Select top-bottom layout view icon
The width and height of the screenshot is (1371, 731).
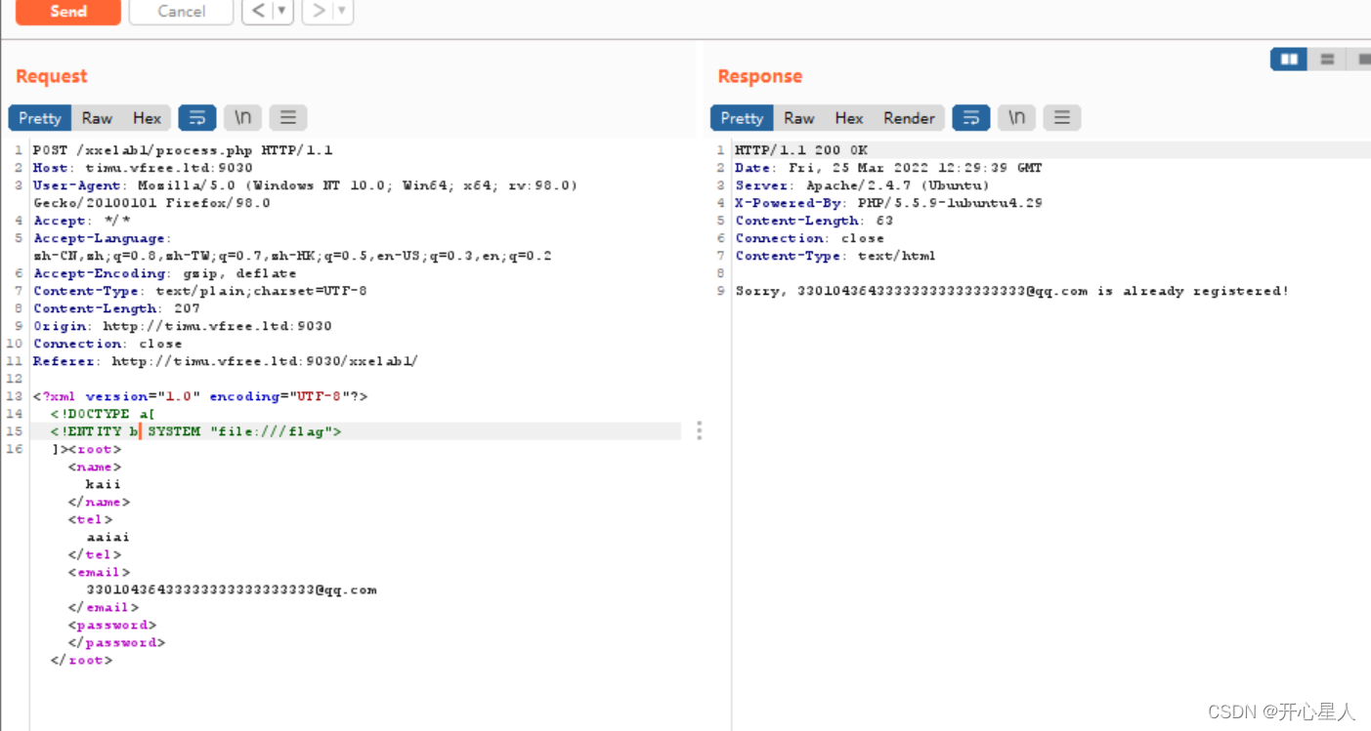[1327, 60]
